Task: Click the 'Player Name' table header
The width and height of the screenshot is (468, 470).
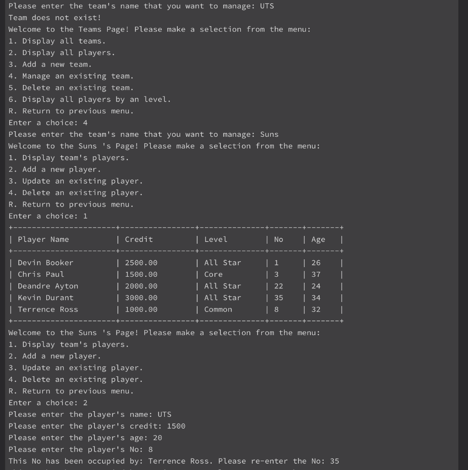Action: (x=44, y=240)
